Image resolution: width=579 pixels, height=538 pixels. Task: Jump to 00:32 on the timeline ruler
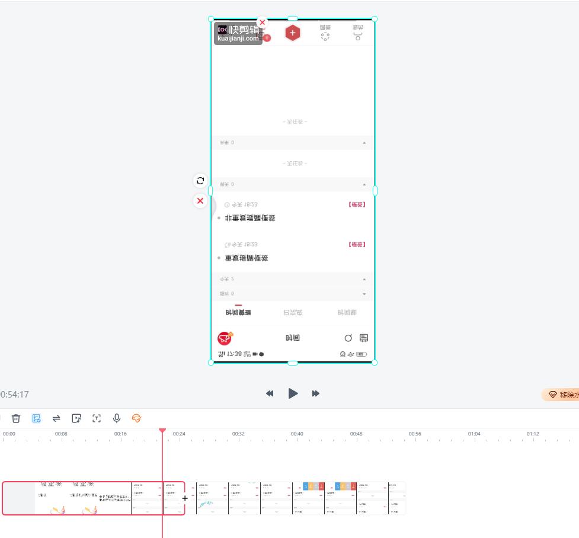pyautogui.click(x=238, y=434)
